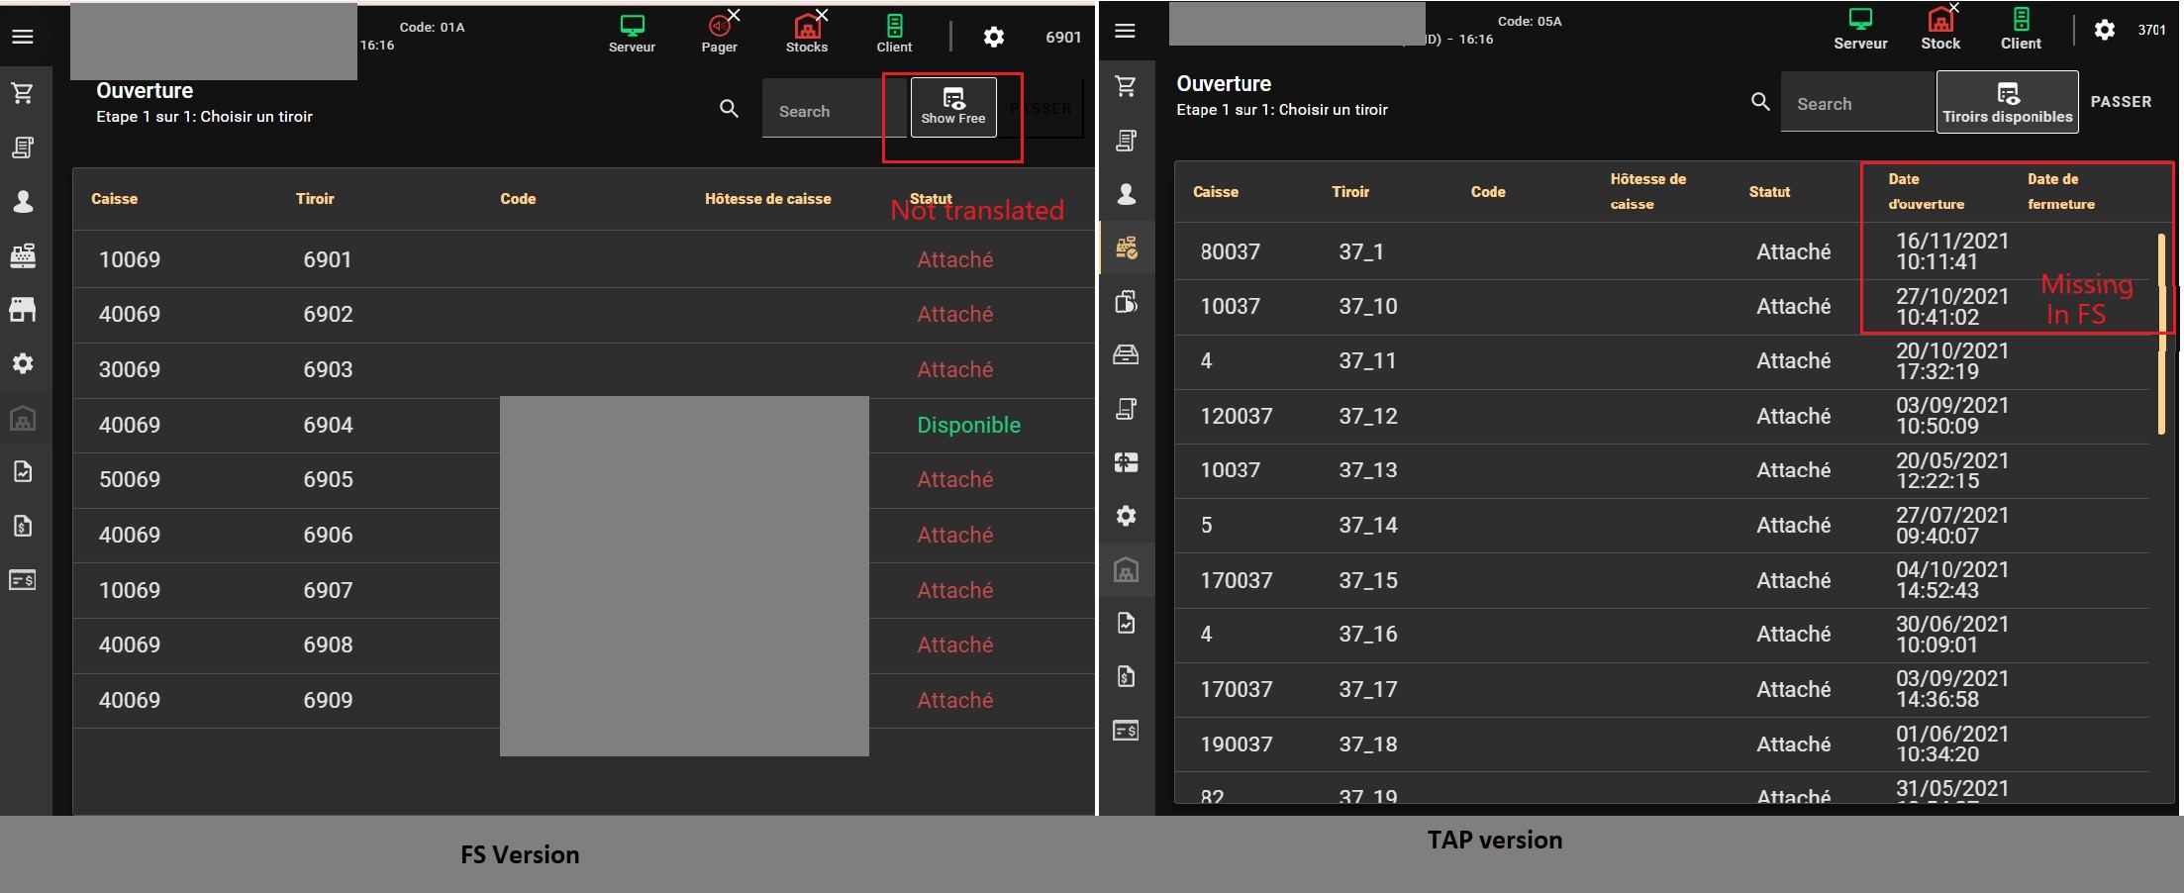Select drawer row 6909 in FS table
This screenshot has height=893, width=2184.
coord(583,701)
